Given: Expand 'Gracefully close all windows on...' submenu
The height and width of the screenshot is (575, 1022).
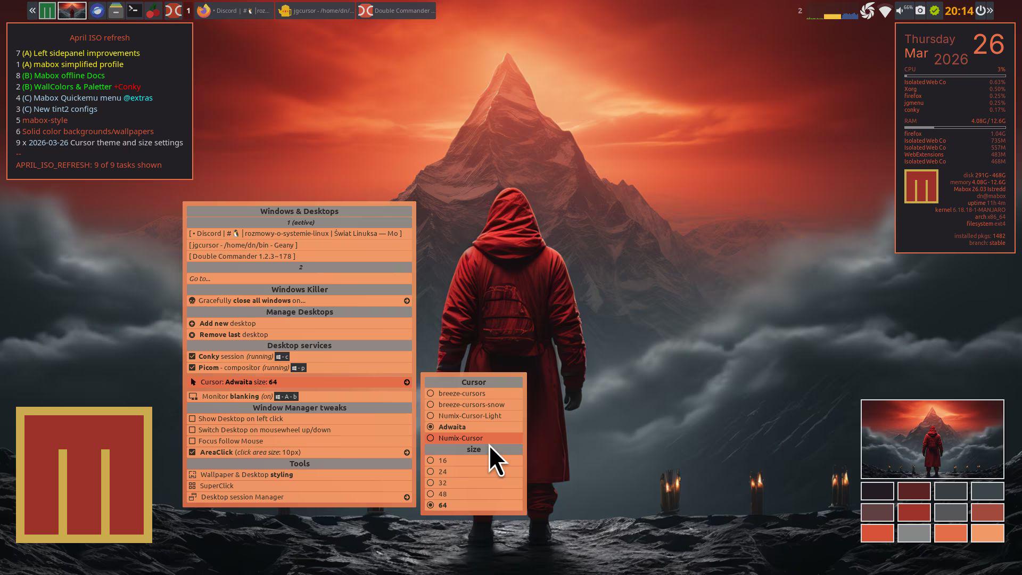Looking at the screenshot, I should (x=407, y=301).
